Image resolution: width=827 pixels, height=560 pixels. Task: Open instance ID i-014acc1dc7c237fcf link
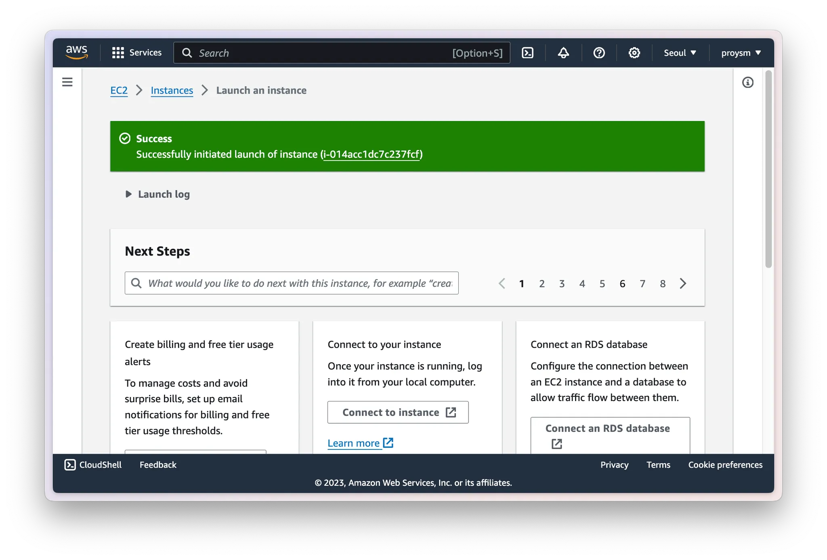pyautogui.click(x=372, y=155)
